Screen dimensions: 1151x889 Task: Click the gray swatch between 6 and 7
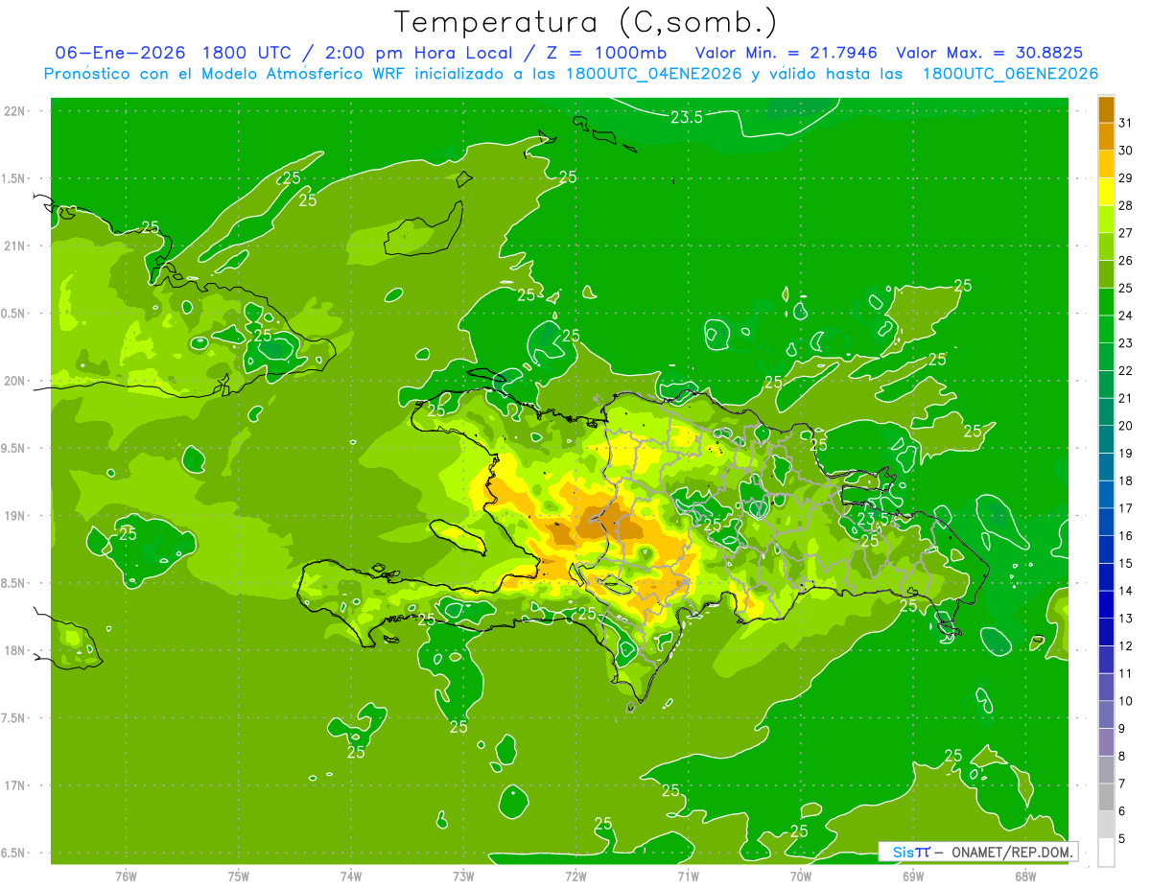tap(1106, 797)
